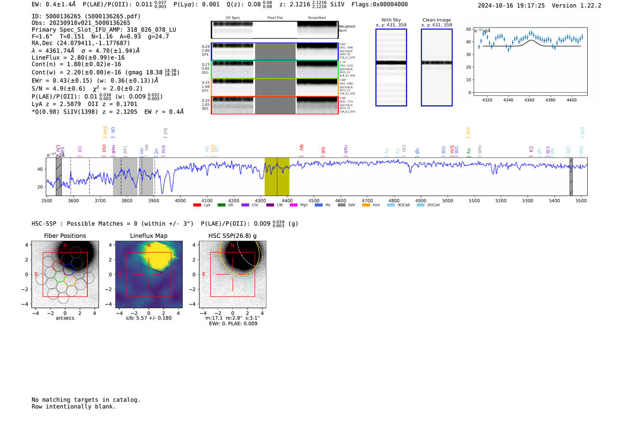Click the EWr = 0.43(±0.15) line
The image size is (633, 431).
tap(95, 81)
